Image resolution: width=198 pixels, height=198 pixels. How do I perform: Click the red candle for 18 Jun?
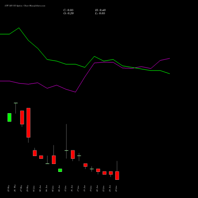coord(86,165)
